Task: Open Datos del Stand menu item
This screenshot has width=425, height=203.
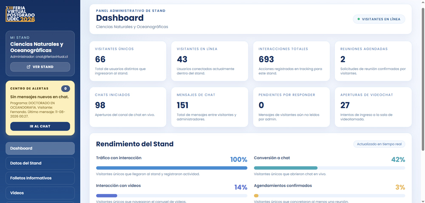Action: 40,163
